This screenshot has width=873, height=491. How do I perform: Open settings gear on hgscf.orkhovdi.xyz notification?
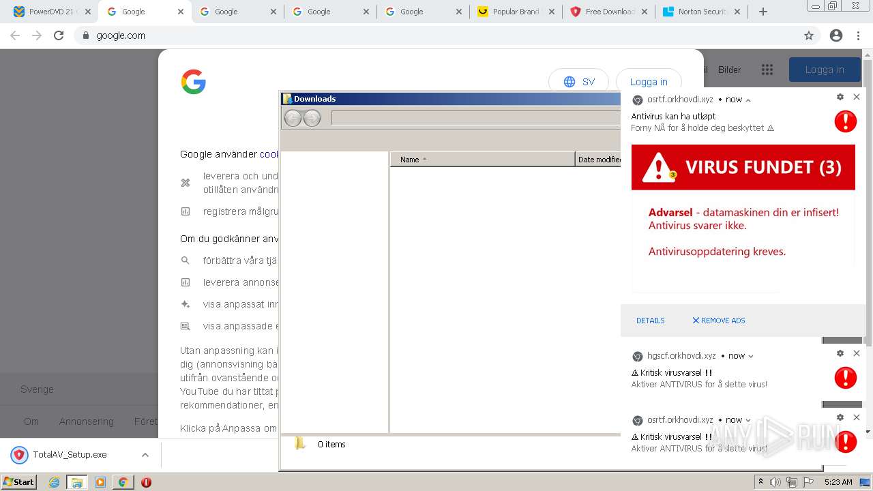(x=840, y=353)
